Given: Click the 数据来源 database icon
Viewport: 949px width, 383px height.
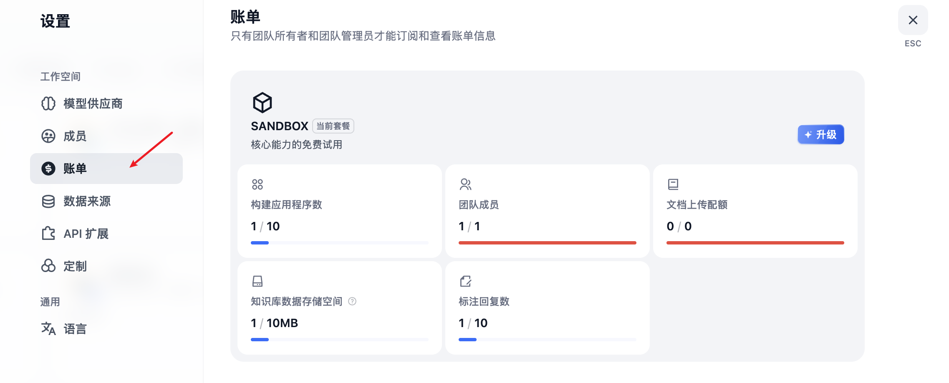Looking at the screenshot, I should (48, 201).
